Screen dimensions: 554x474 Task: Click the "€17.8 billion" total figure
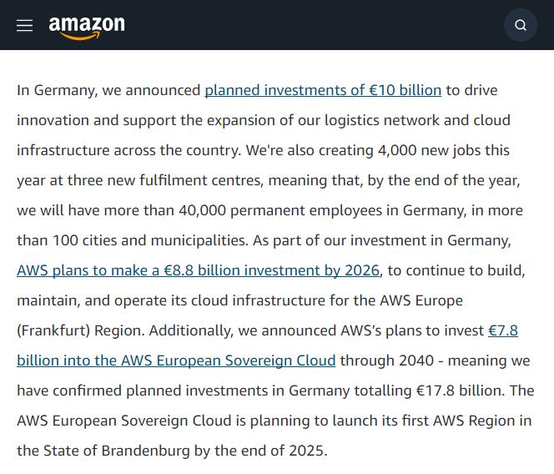461,391
